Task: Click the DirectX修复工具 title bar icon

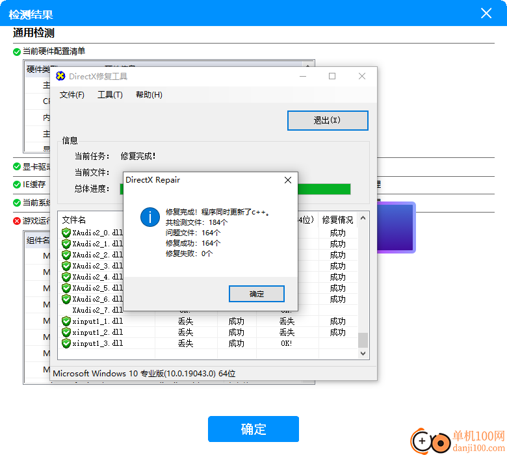Action: point(60,76)
